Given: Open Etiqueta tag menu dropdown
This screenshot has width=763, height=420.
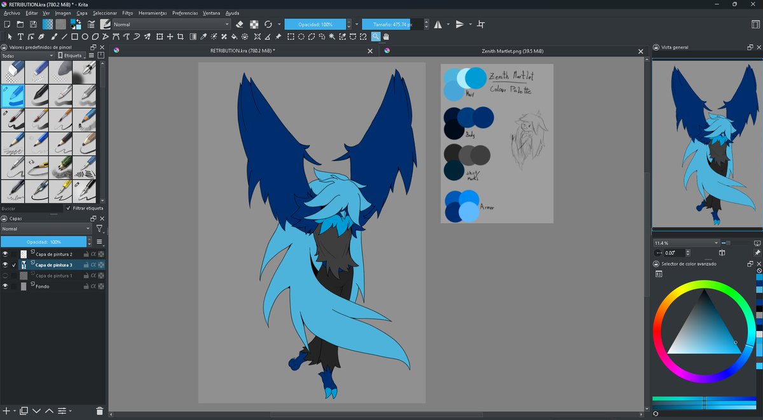Looking at the screenshot, I should coord(71,56).
